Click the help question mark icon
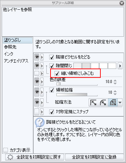Image resolution: width=126 pixels, height=163 pixels. pyautogui.click(x=39, y=122)
